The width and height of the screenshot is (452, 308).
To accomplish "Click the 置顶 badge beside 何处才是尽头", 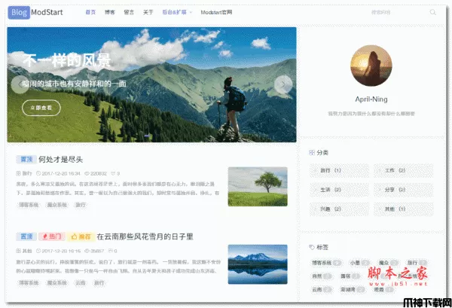I will tap(26, 160).
